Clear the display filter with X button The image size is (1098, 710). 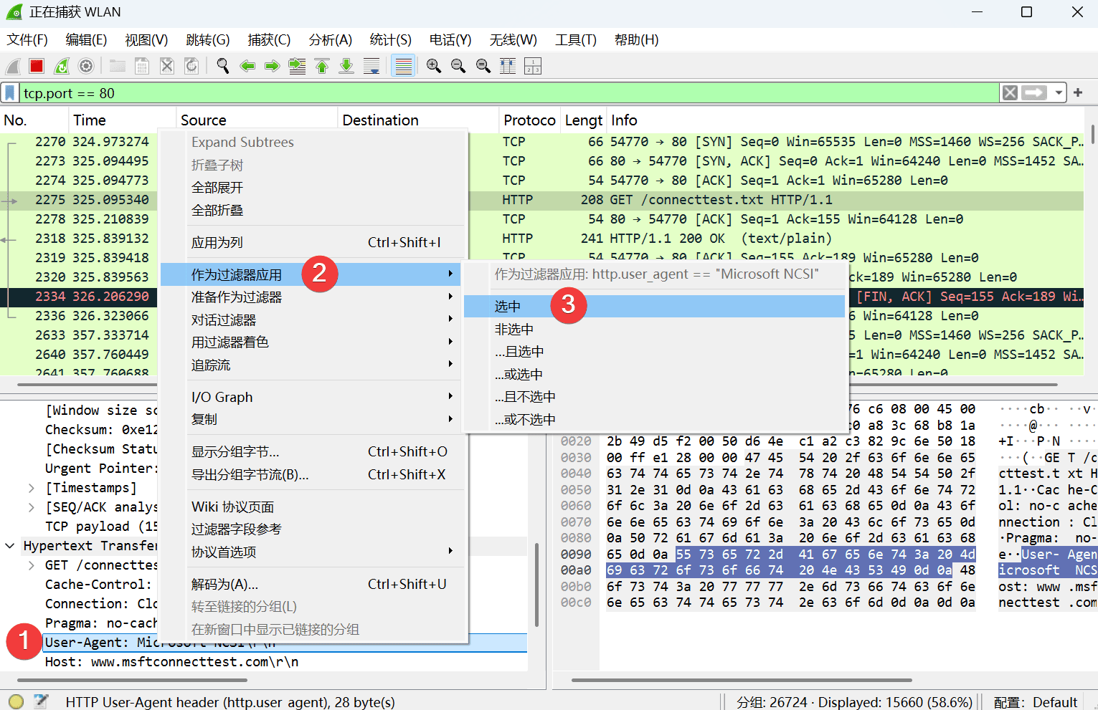click(1010, 92)
